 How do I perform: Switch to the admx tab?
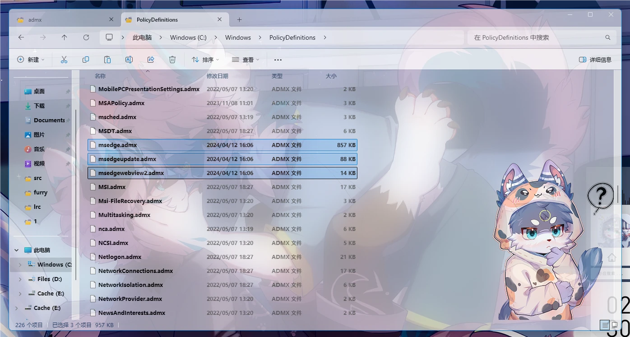click(x=66, y=20)
